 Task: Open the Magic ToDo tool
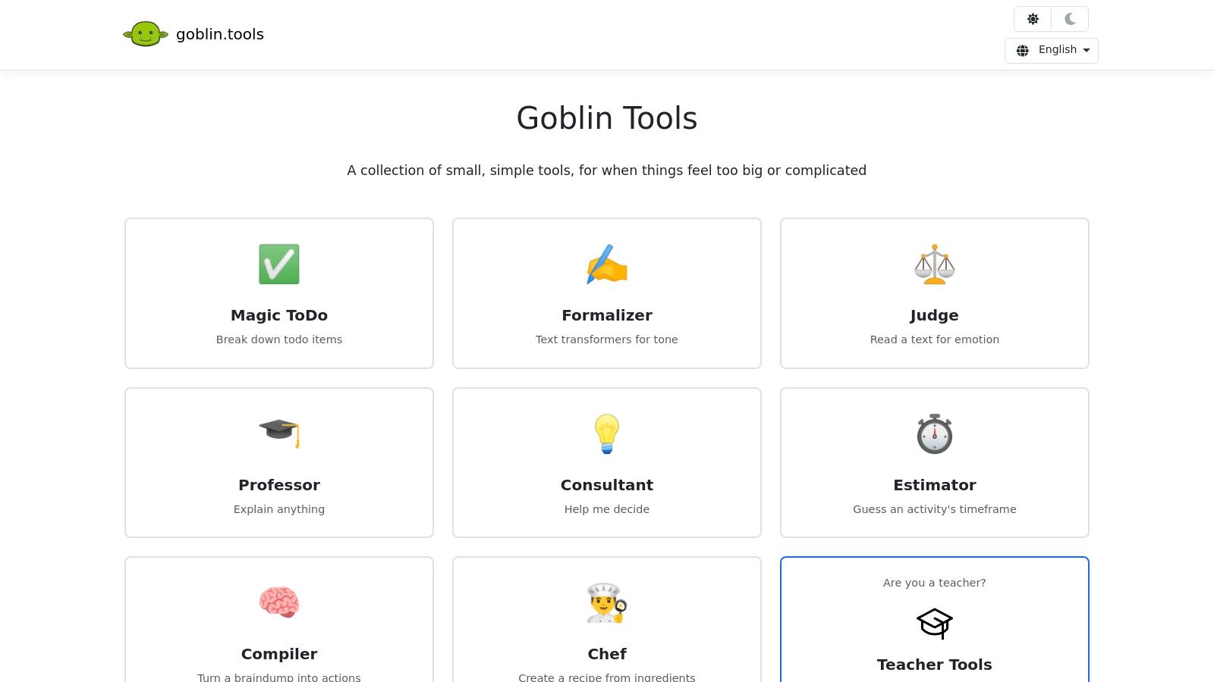(x=279, y=293)
